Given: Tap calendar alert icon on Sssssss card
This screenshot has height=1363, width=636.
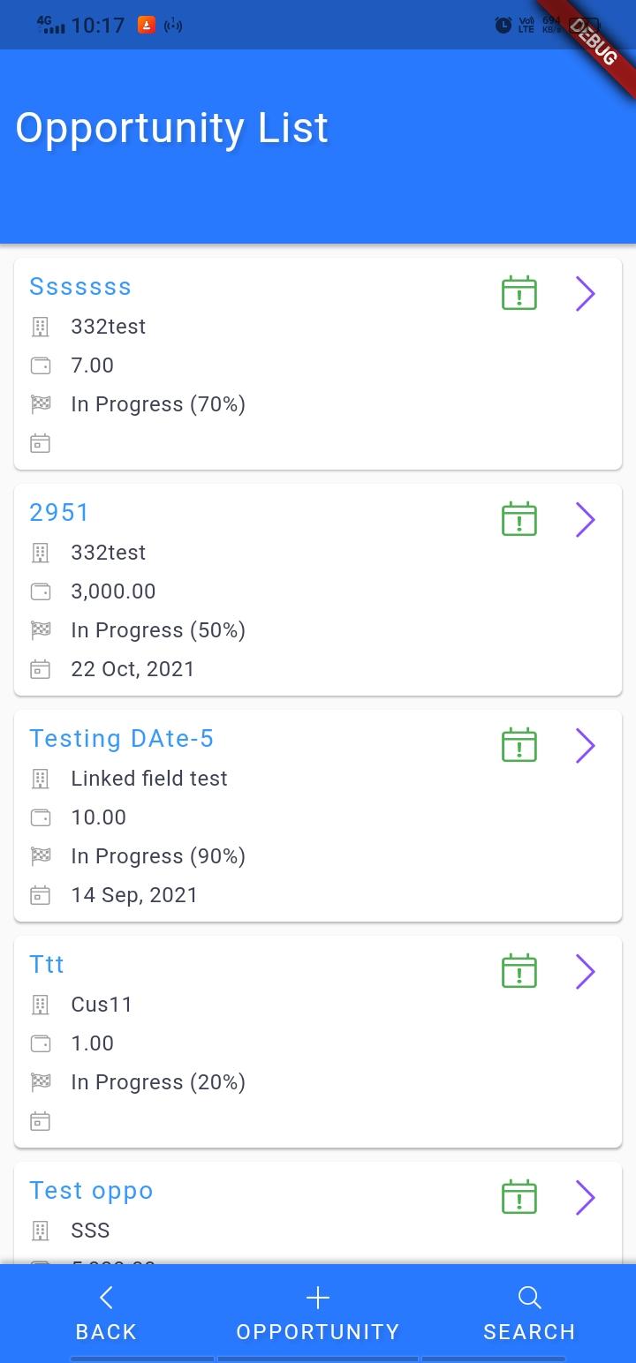Looking at the screenshot, I should 519,293.
